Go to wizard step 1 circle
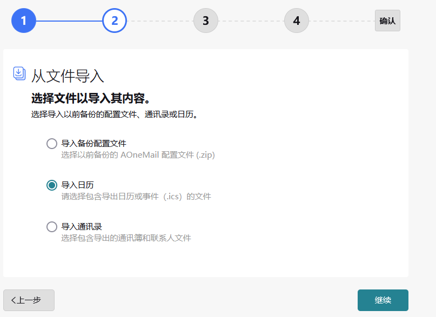This screenshot has width=436, height=317. click(x=24, y=21)
